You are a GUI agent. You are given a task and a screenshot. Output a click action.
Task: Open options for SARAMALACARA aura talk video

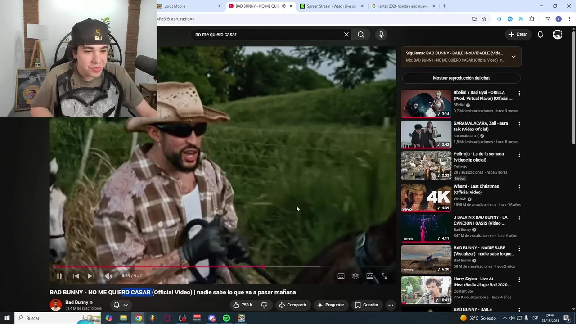coord(519,124)
